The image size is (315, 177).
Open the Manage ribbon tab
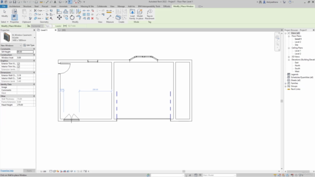[121, 6]
